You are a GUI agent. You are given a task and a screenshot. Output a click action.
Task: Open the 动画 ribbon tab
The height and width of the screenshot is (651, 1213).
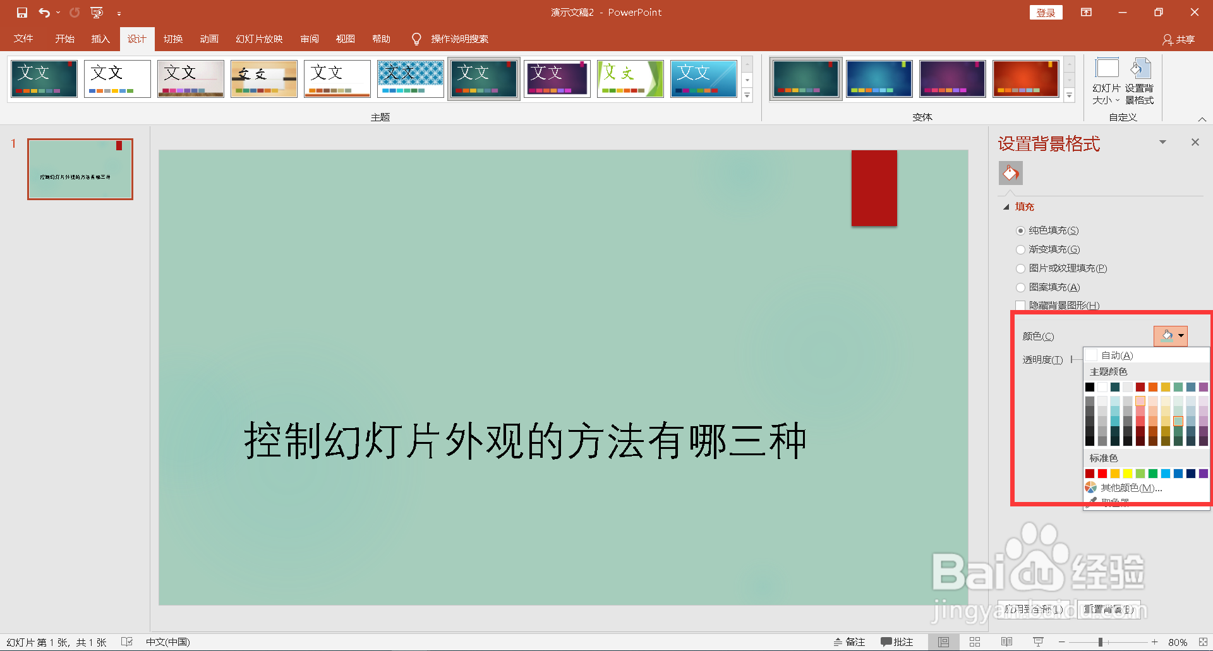[x=209, y=39]
